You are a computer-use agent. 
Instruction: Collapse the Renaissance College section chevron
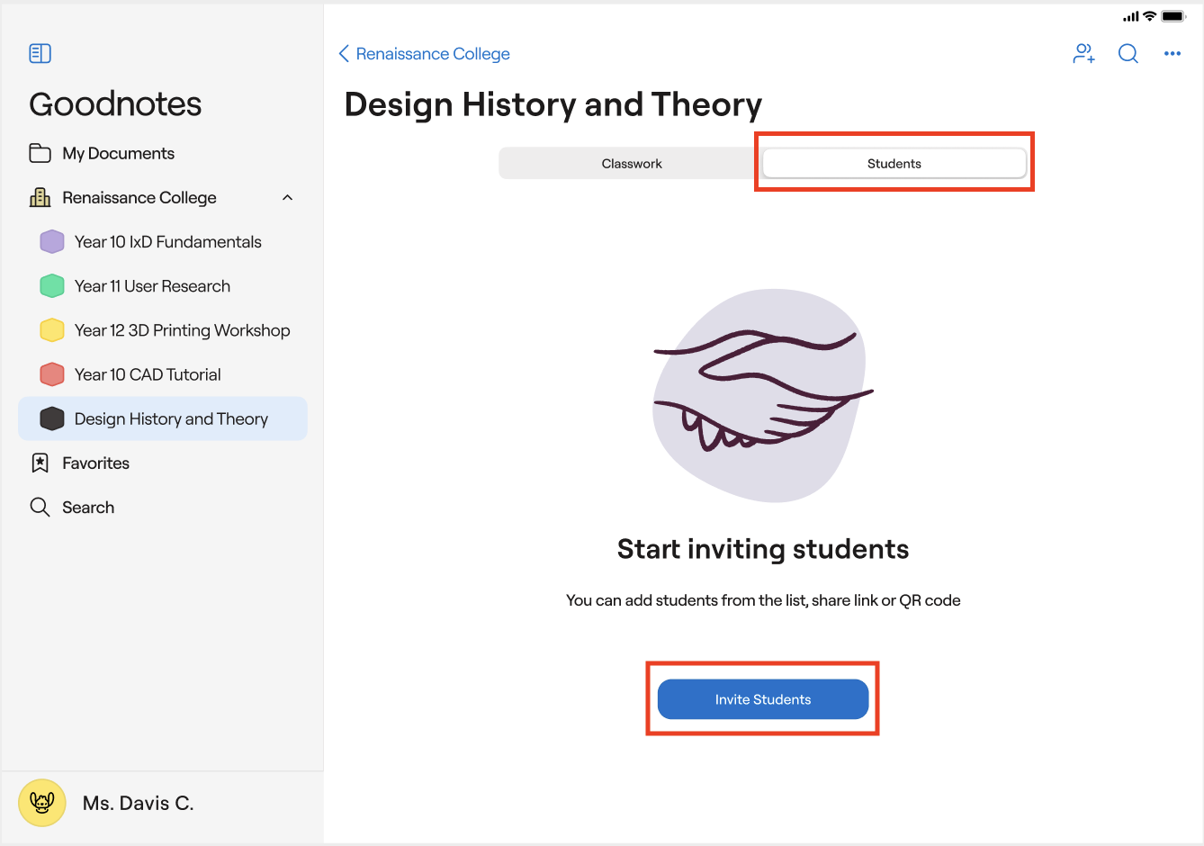click(x=288, y=198)
